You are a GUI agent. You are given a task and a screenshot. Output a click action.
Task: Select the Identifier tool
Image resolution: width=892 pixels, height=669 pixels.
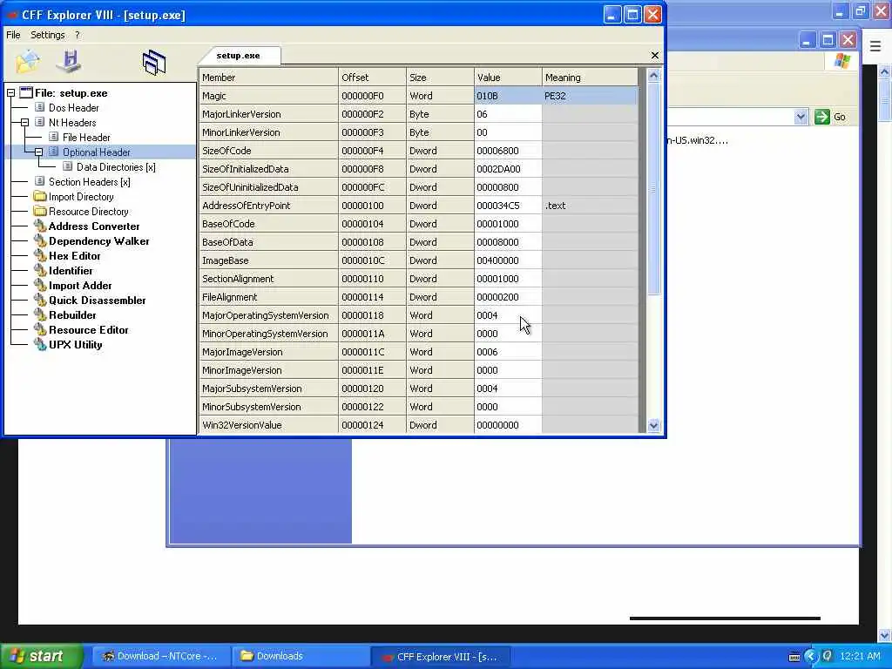point(71,271)
